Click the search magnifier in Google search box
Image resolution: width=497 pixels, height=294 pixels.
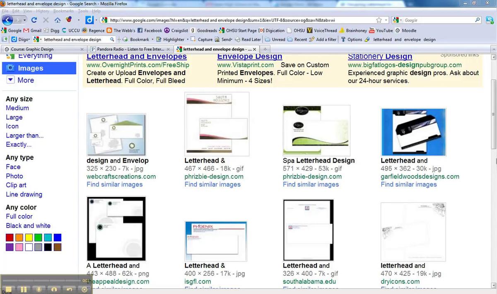click(478, 20)
